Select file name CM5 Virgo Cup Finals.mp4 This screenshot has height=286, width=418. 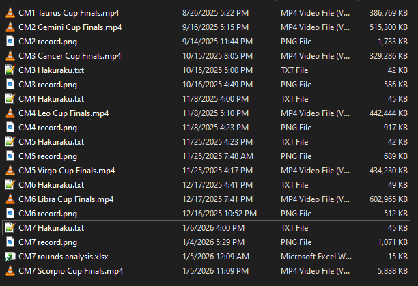[67, 171]
